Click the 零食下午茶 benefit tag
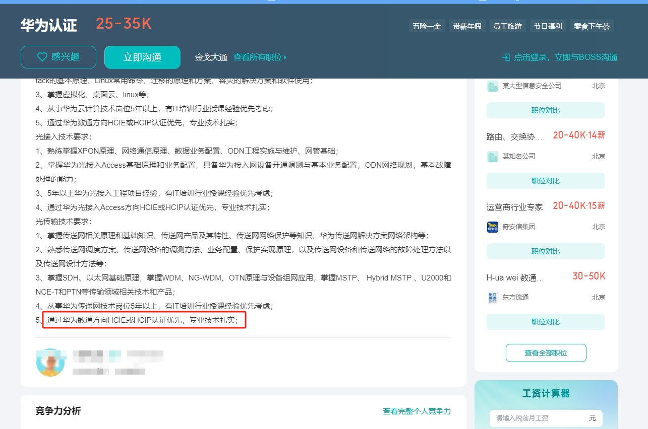The width and height of the screenshot is (648, 429). click(x=592, y=26)
